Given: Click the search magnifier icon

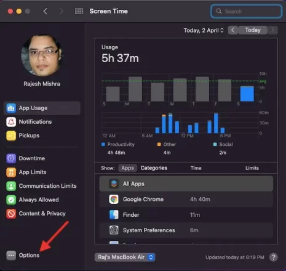Looking at the screenshot, I should coord(219,11).
